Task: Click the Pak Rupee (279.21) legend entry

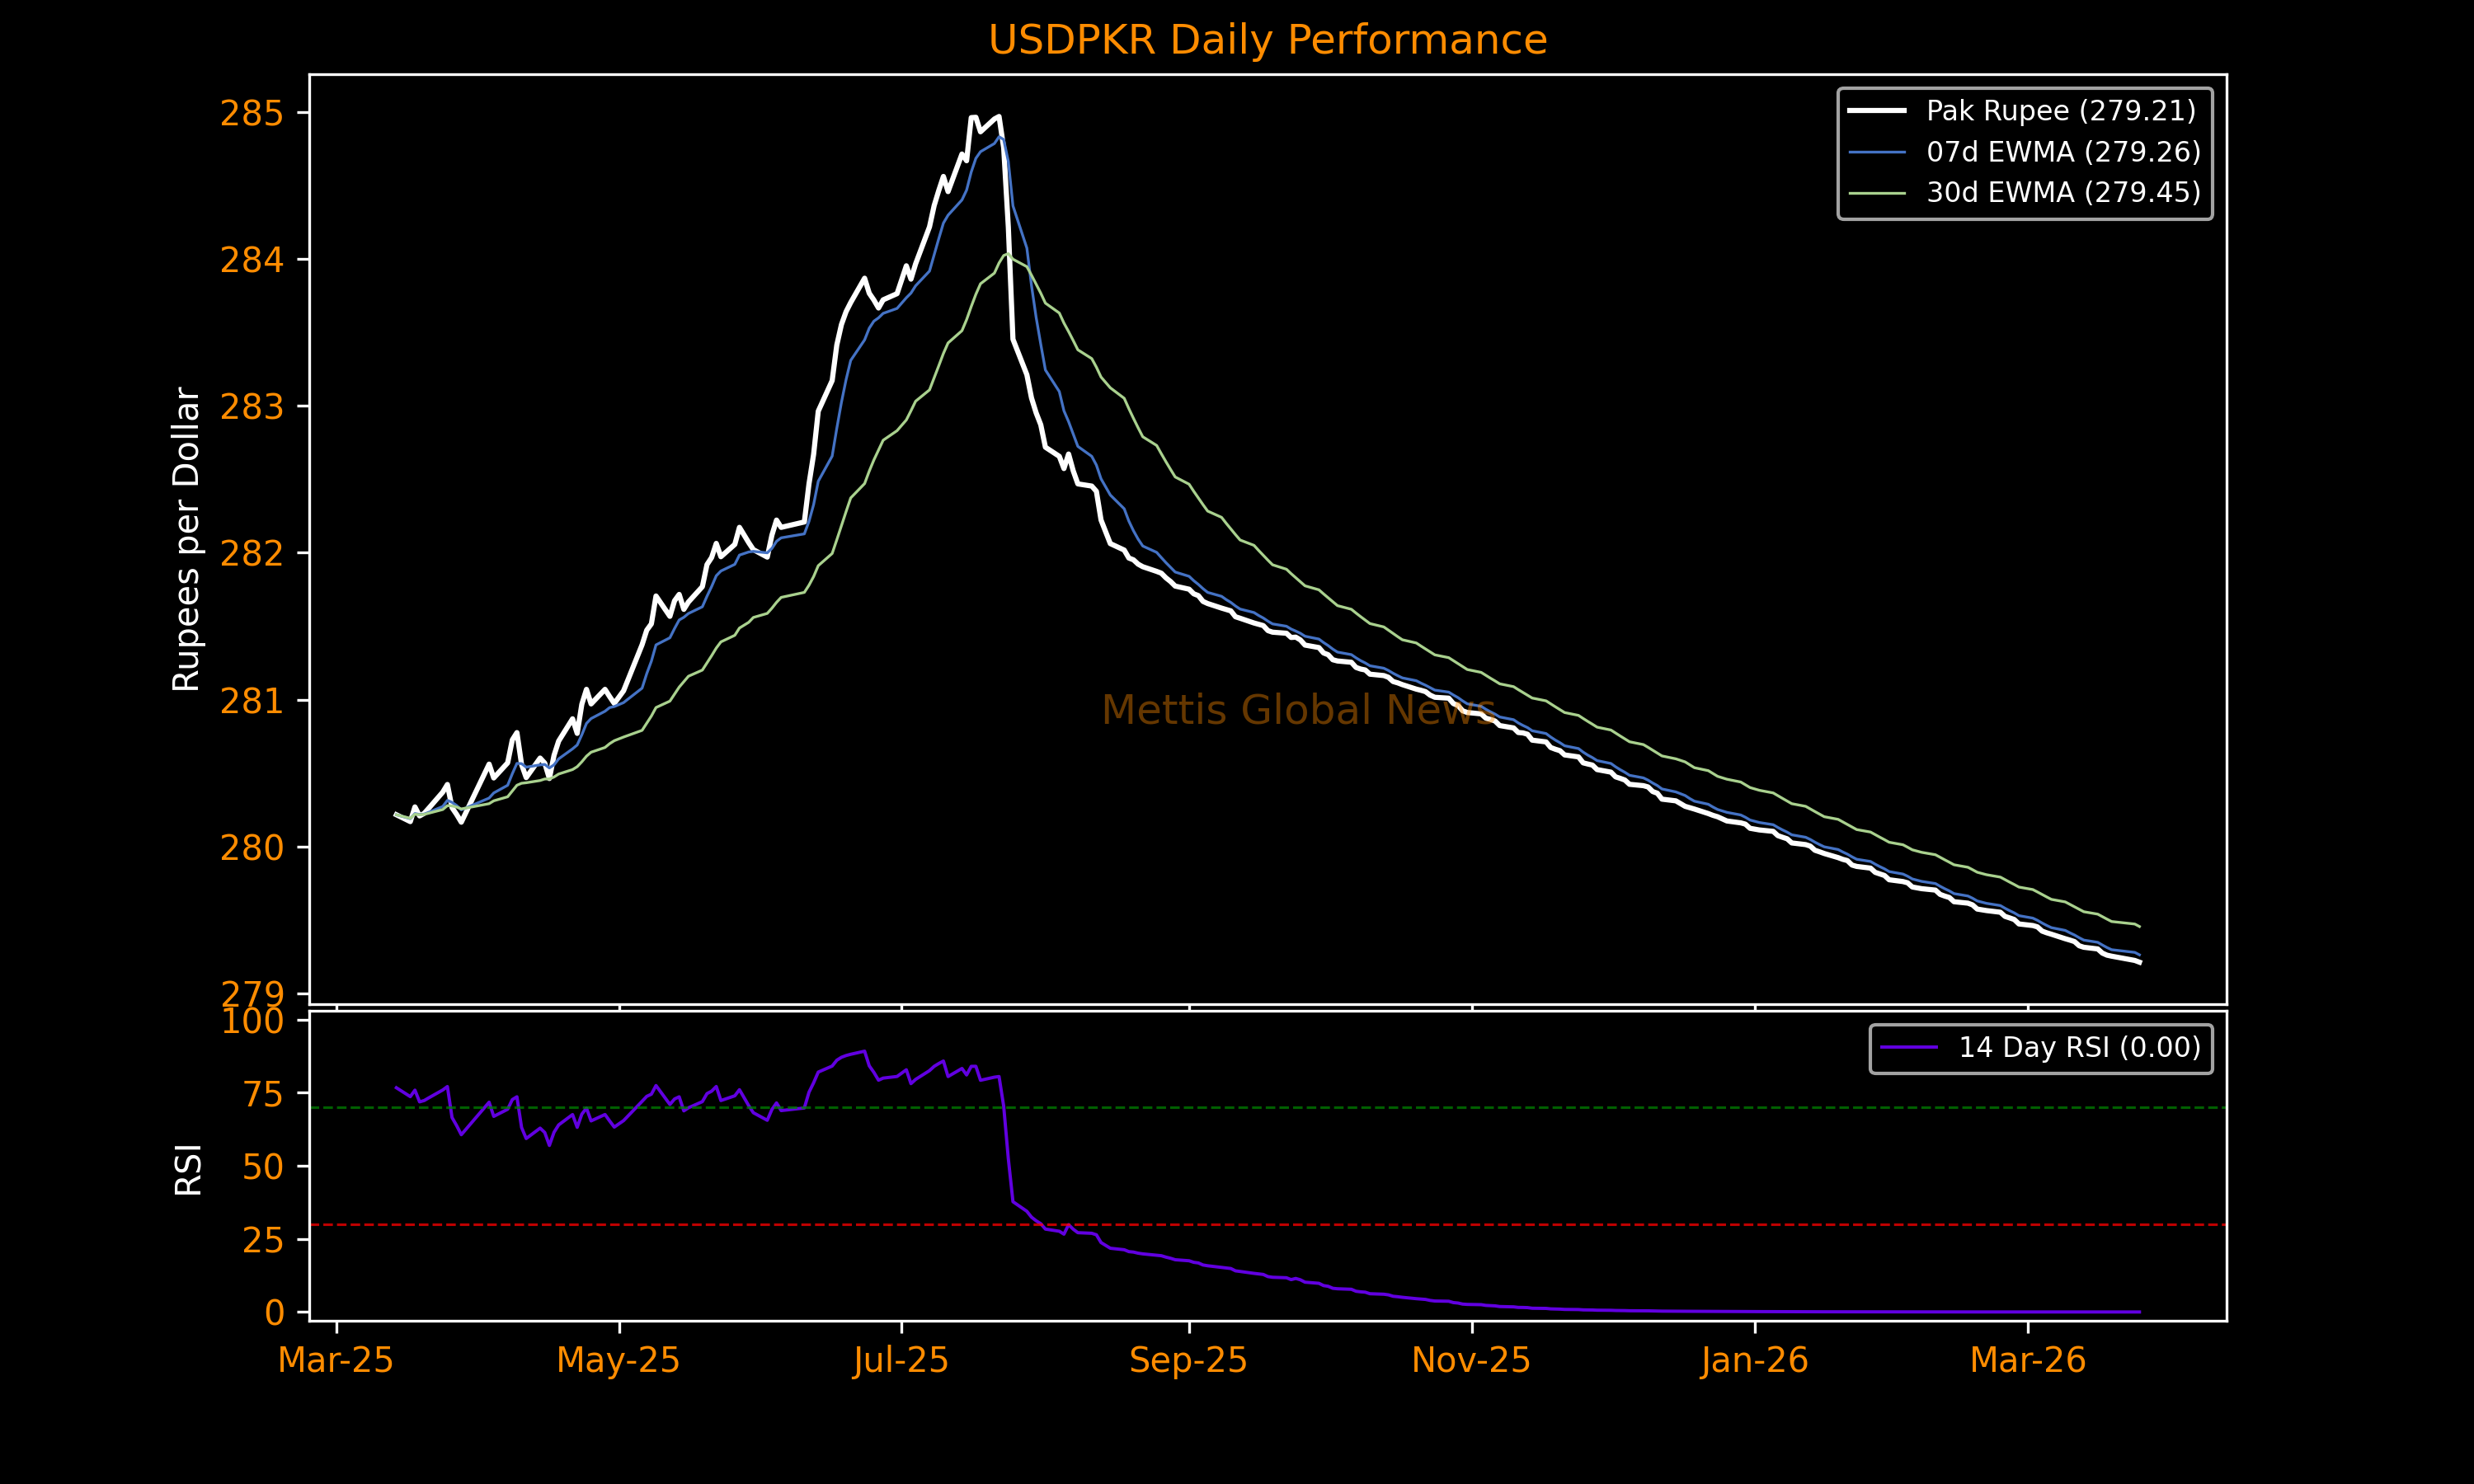Action: pyautogui.click(x=2061, y=111)
